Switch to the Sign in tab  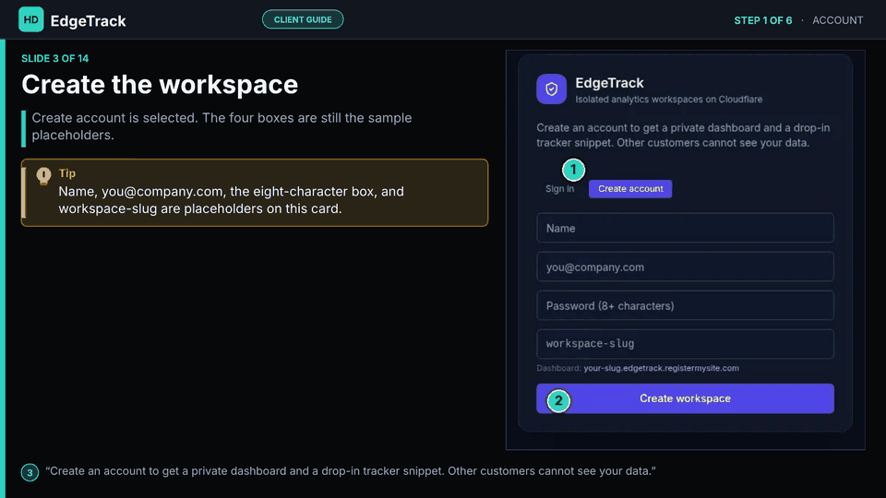coord(559,188)
